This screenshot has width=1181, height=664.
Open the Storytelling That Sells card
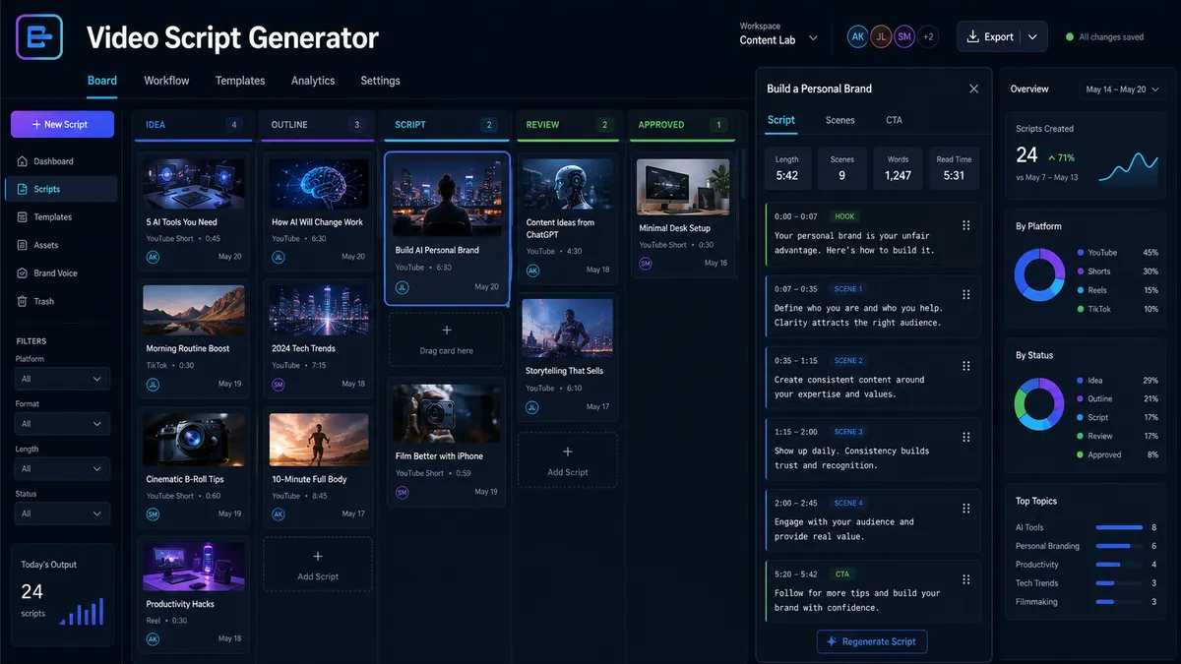pyautogui.click(x=568, y=356)
